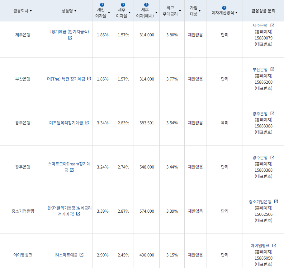Select phone number 15885050
The height and width of the screenshot is (268, 284).
tap(263, 258)
